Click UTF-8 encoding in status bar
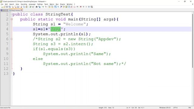 175,108
